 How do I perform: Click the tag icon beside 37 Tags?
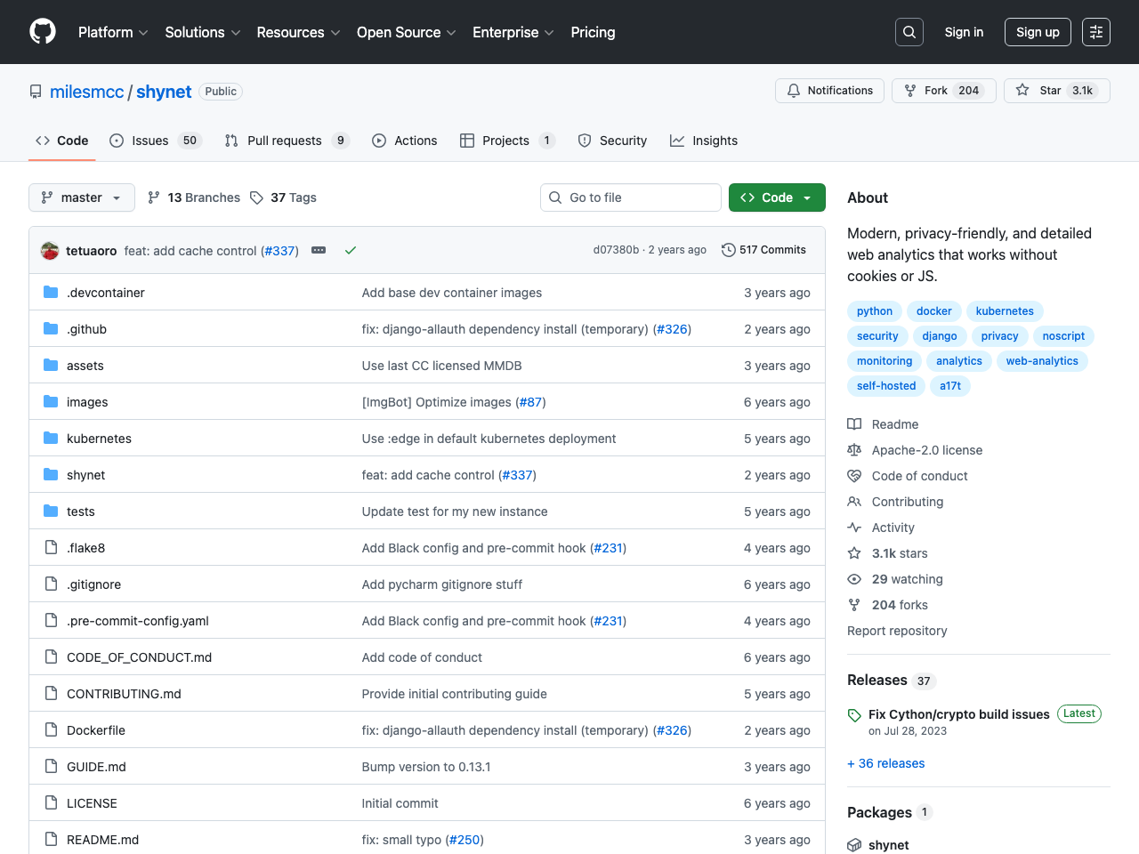256,197
